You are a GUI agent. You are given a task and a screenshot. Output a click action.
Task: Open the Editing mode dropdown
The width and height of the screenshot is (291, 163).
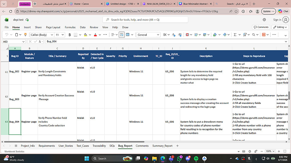click(280, 27)
